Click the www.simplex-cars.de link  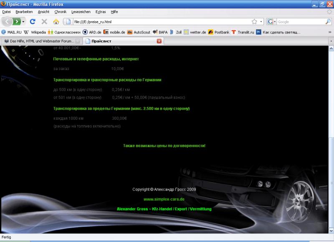(x=164, y=199)
